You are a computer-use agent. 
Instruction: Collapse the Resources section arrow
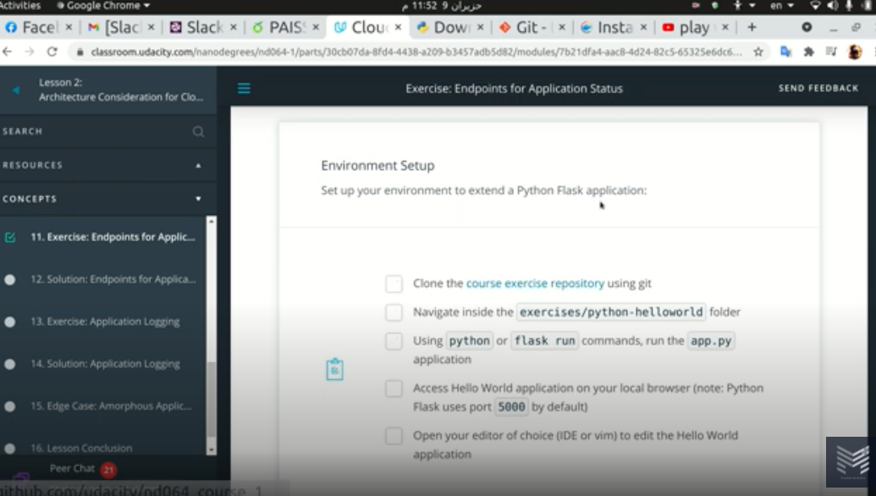point(198,165)
